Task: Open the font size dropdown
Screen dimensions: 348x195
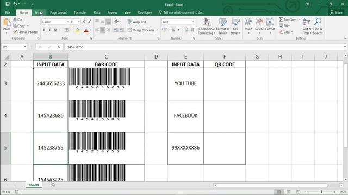Action: 79,22
